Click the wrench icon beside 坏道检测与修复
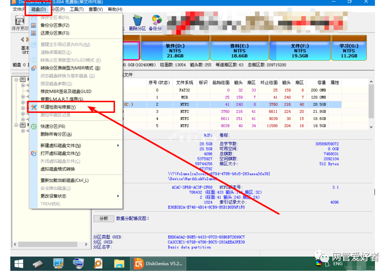 (34, 107)
